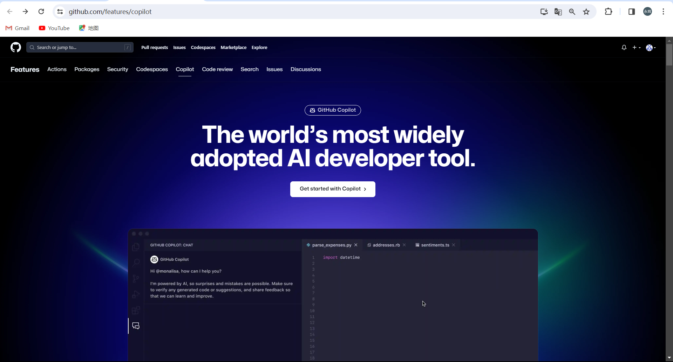Open Issues in the top header

(179, 47)
